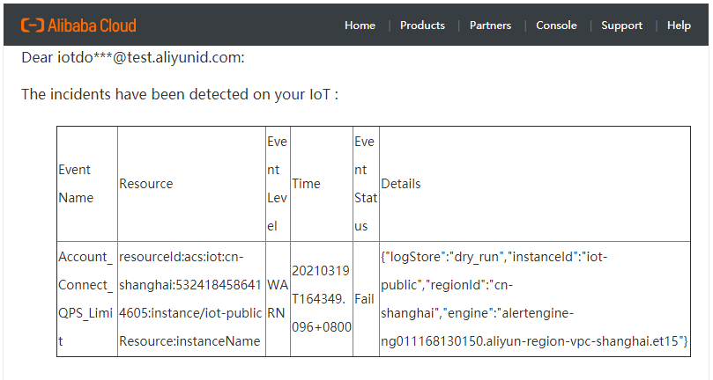Click the Event Status column header

coord(366,184)
